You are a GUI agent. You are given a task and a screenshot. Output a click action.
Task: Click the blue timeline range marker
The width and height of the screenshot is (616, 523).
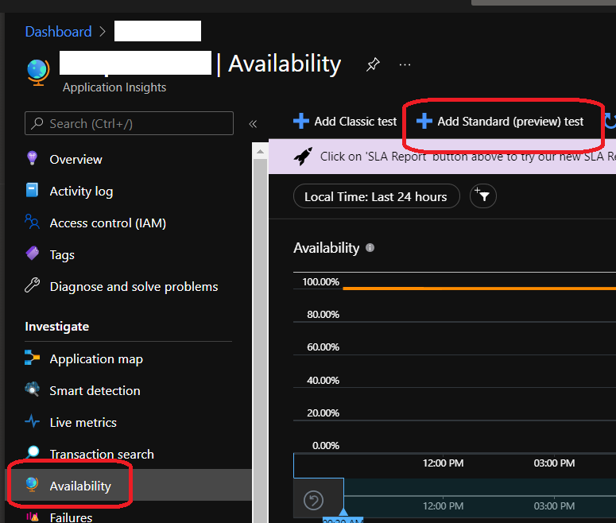(343, 514)
